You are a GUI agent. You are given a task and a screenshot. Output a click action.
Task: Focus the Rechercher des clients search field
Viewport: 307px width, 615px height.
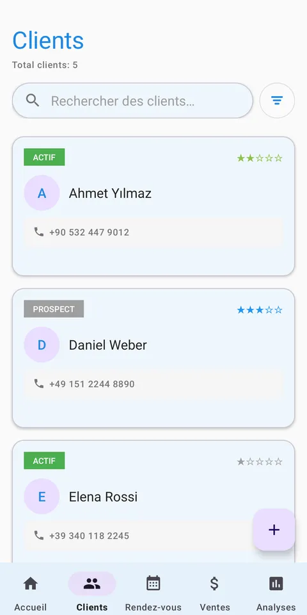click(x=132, y=101)
